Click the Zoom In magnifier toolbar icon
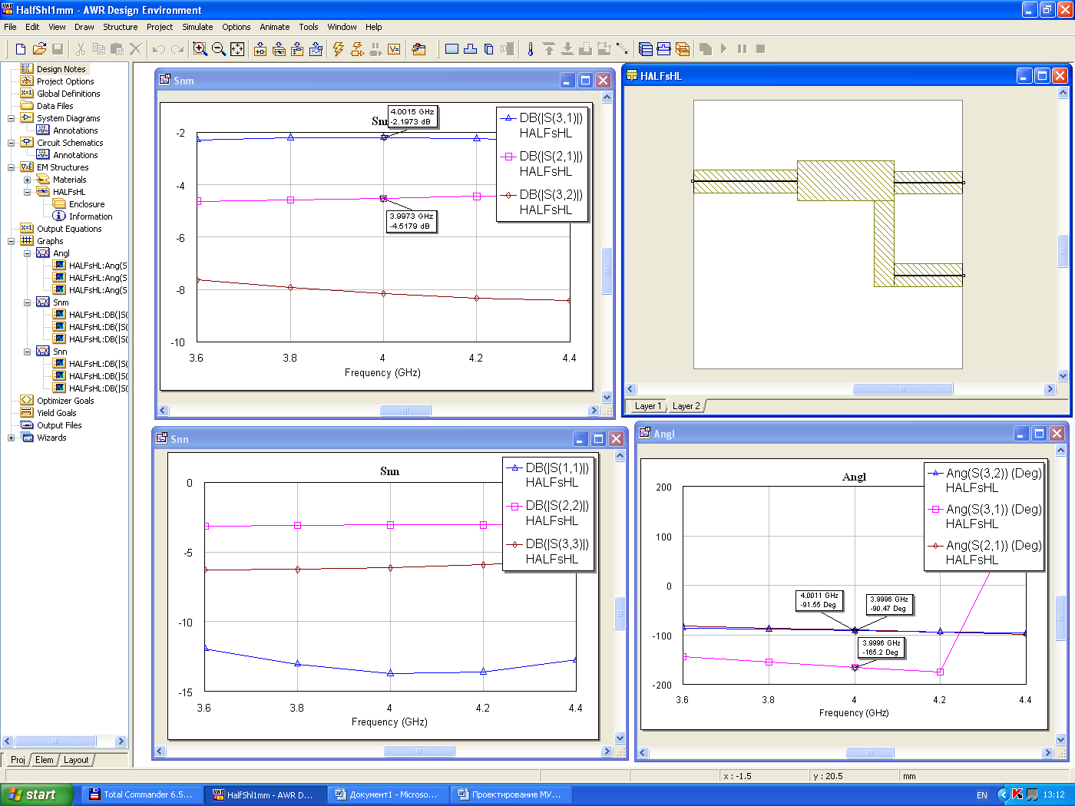1075x806 pixels. (200, 49)
